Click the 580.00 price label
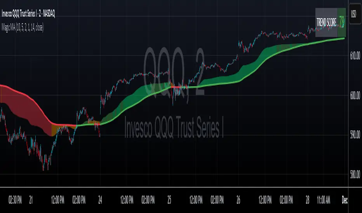 tap(355, 174)
